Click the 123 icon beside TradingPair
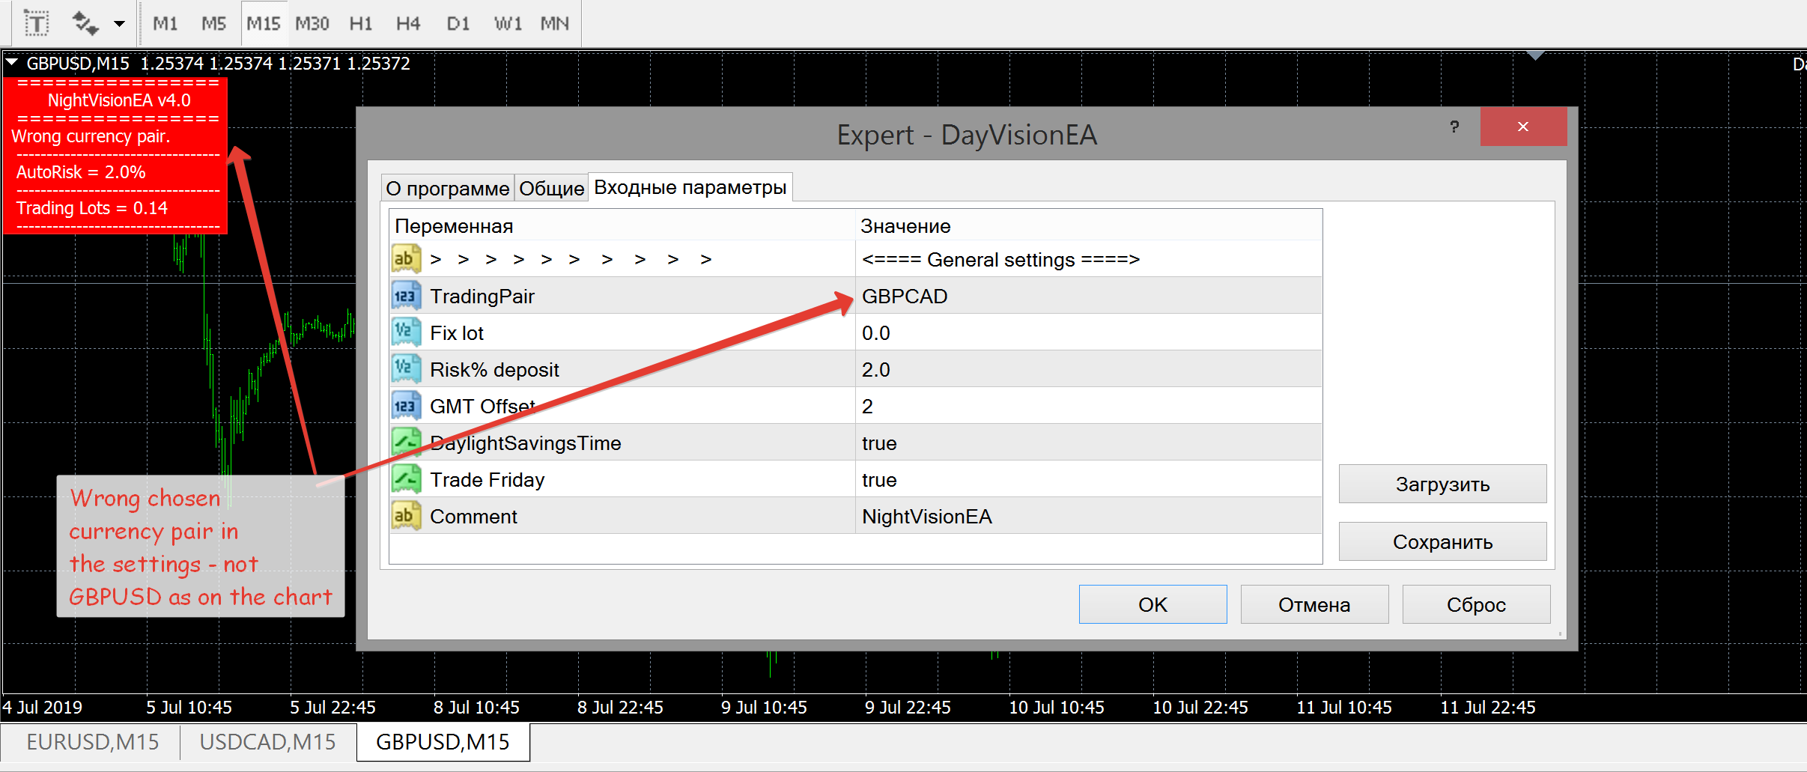The height and width of the screenshot is (772, 1807). point(406,296)
